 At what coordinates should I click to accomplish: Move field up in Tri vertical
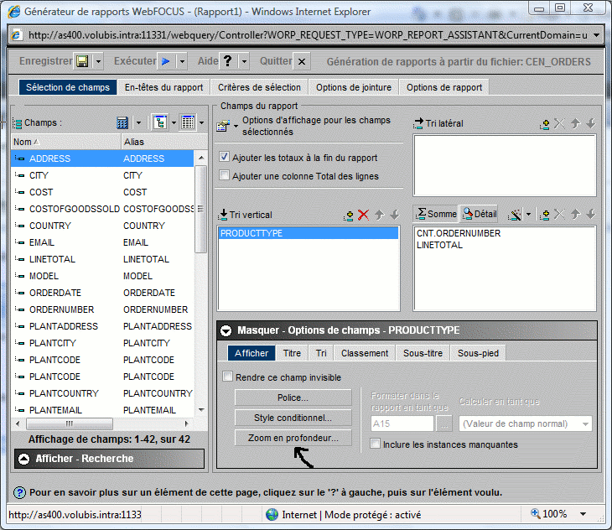(x=380, y=215)
